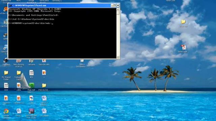
Task: Select the La ciudad... Word document
Action: tap(44, 113)
